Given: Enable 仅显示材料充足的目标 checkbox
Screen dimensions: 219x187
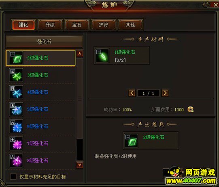Looking at the screenshot, I should 13,176.
